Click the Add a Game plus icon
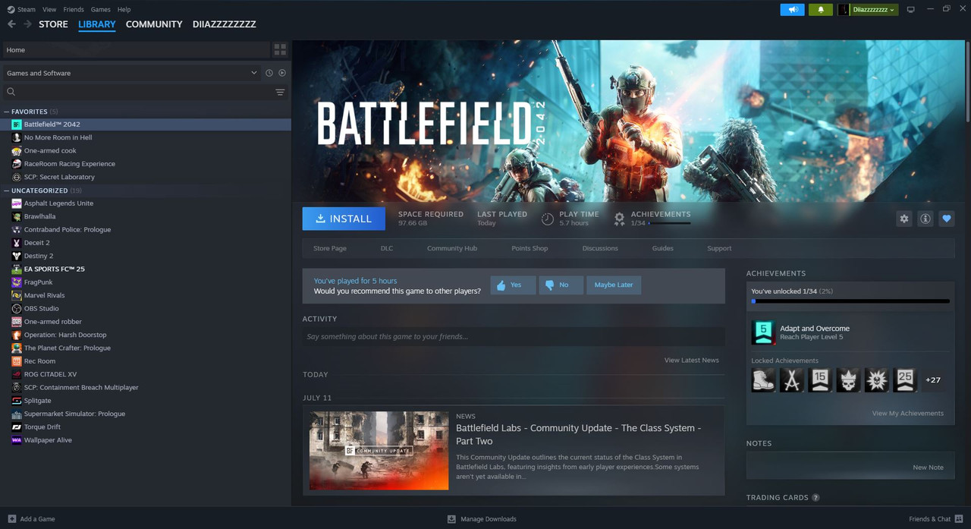This screenshot has height=529, width=971. pyautogui.click(x=11, y=519)
